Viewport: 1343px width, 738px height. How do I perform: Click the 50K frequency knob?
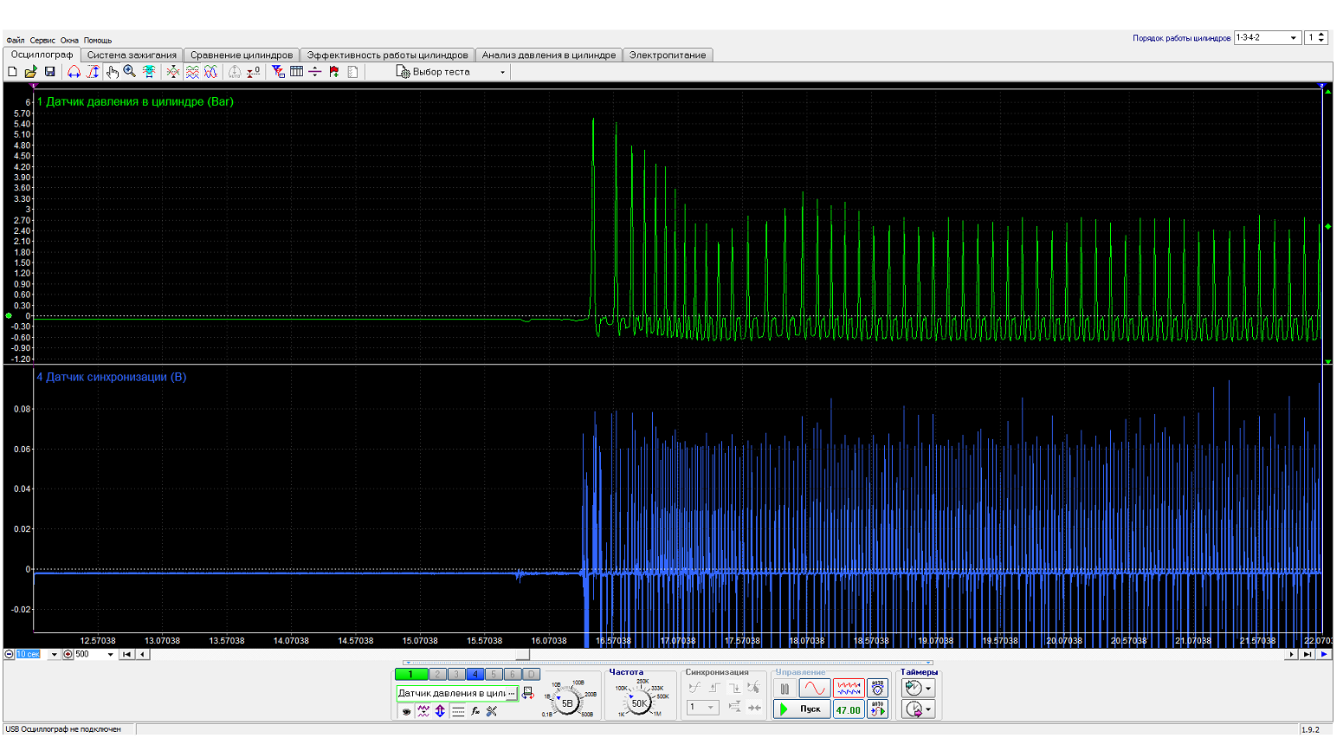[639, 703]
